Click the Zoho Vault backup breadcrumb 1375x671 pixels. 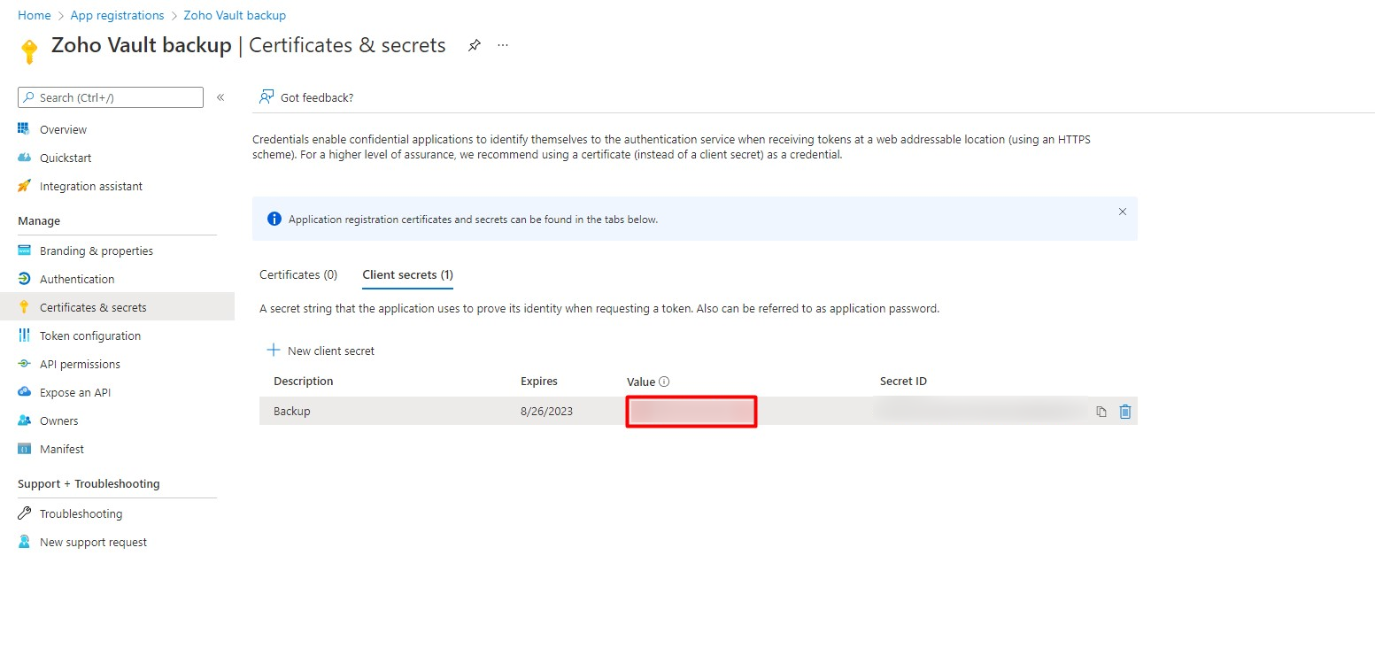[235, 15]
